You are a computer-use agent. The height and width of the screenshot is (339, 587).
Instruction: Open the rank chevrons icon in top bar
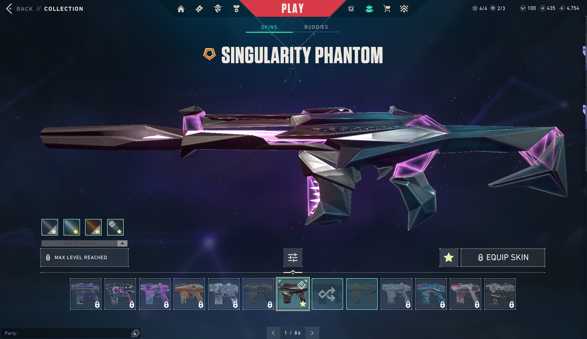pyautogui.click(x=404, y=9)
